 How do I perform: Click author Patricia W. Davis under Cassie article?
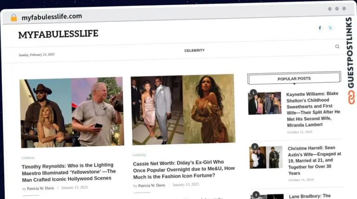coord(152,185)
